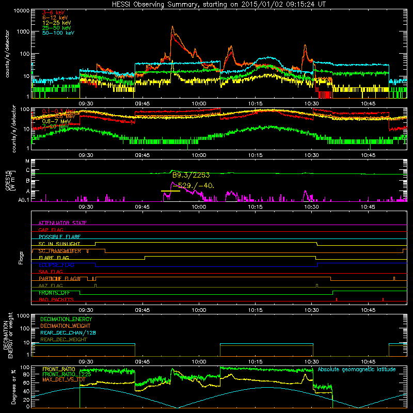The image size is (413, 413).
Task: Click 10:00 under the top count-rate panel
Action: pos(199,104)
